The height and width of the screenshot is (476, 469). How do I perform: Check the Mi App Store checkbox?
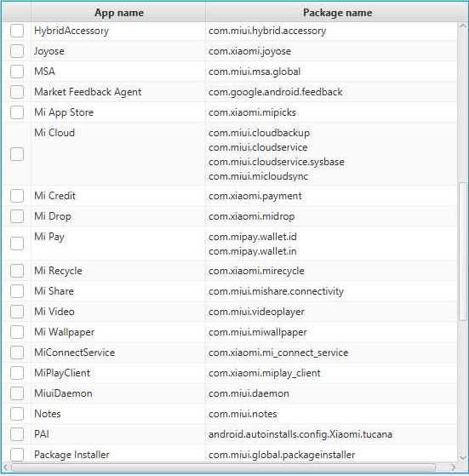(x=17, y=112)
